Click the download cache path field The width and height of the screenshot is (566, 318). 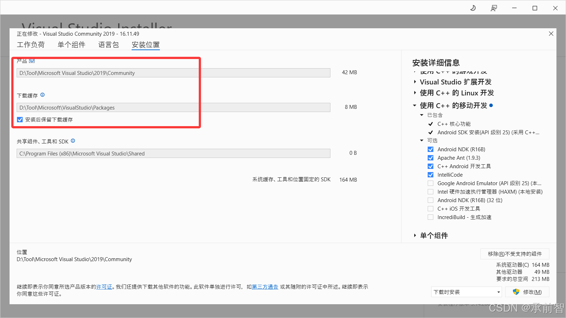pyautogui.click(x=173, y=107)
